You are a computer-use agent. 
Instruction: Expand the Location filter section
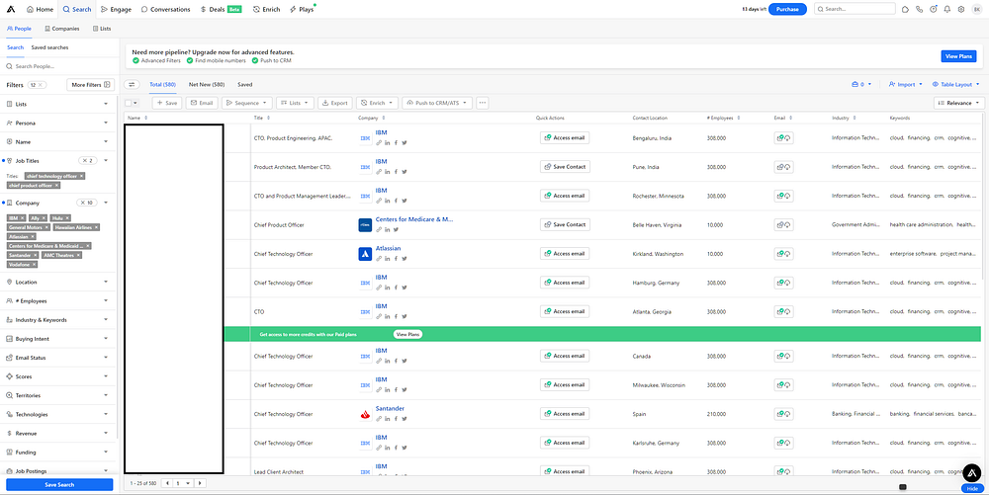point(59,282)
